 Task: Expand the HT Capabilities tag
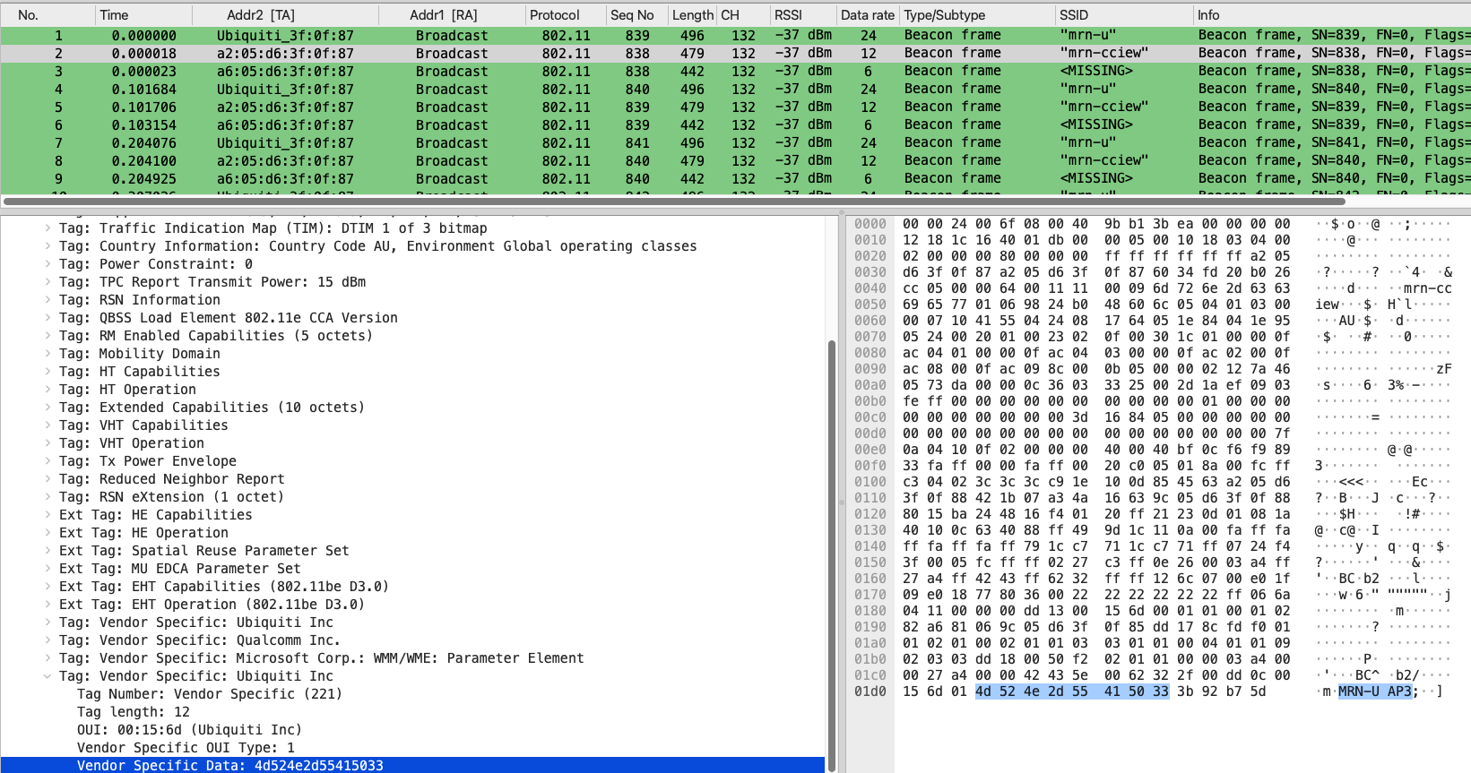pos(48,372)
